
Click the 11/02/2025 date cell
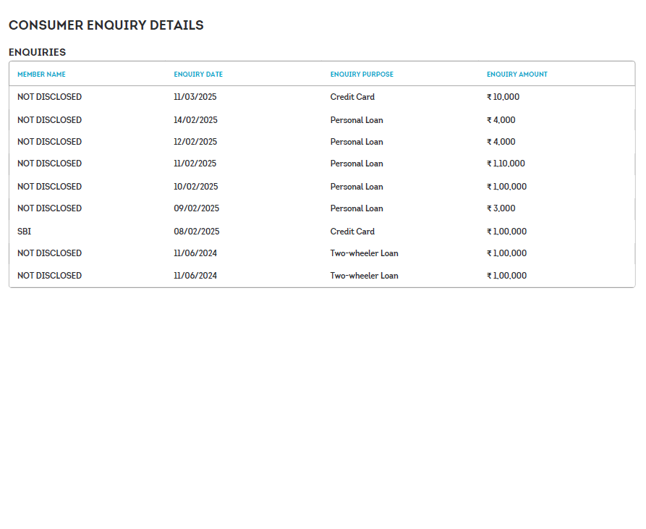pos(195,164)
